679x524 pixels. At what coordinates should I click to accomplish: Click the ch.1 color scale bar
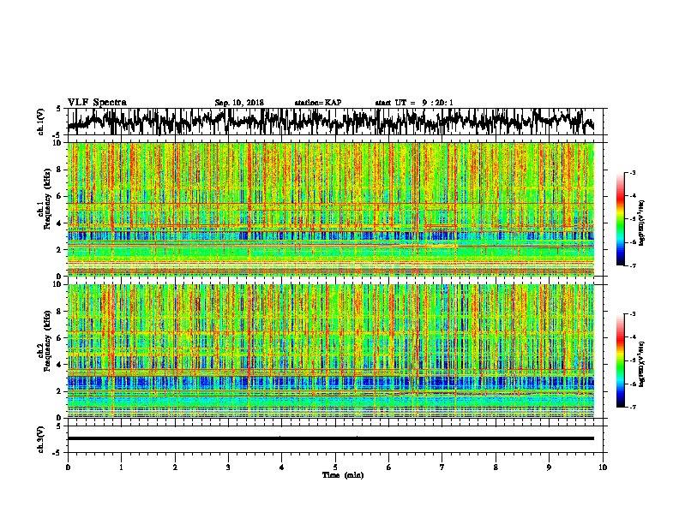(x=621, y=219)
